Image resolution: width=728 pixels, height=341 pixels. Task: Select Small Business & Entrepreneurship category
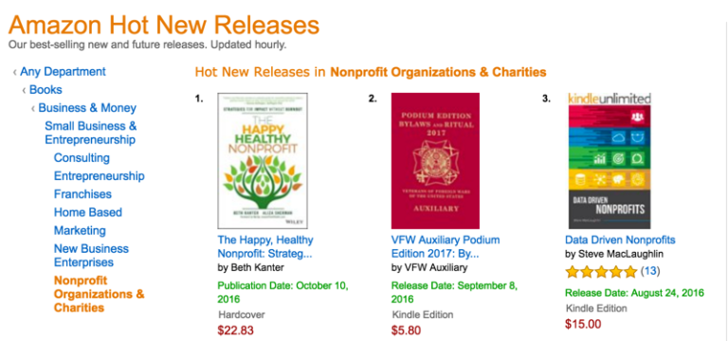(x=91, y=133)
